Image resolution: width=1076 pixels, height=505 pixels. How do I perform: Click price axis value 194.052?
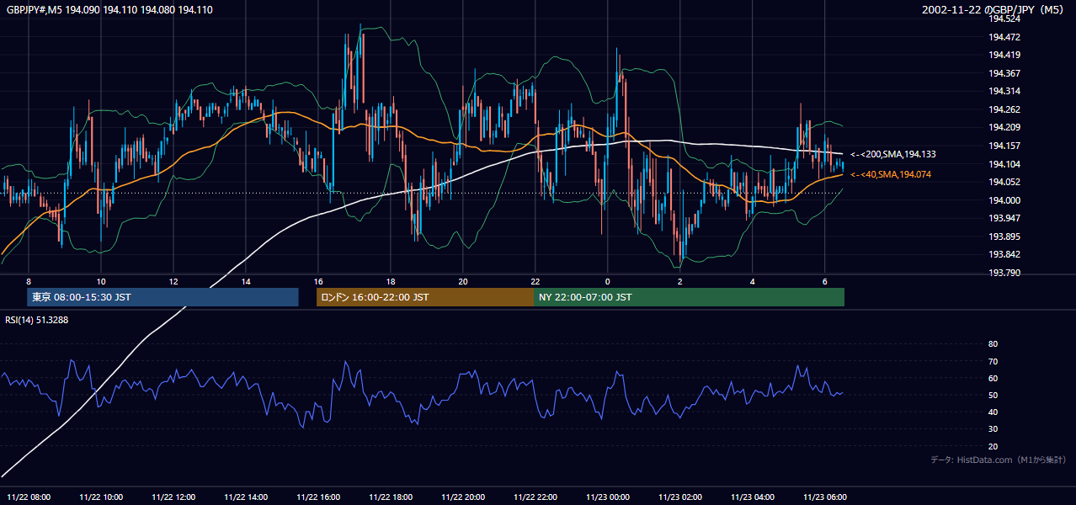point(1004,182)
